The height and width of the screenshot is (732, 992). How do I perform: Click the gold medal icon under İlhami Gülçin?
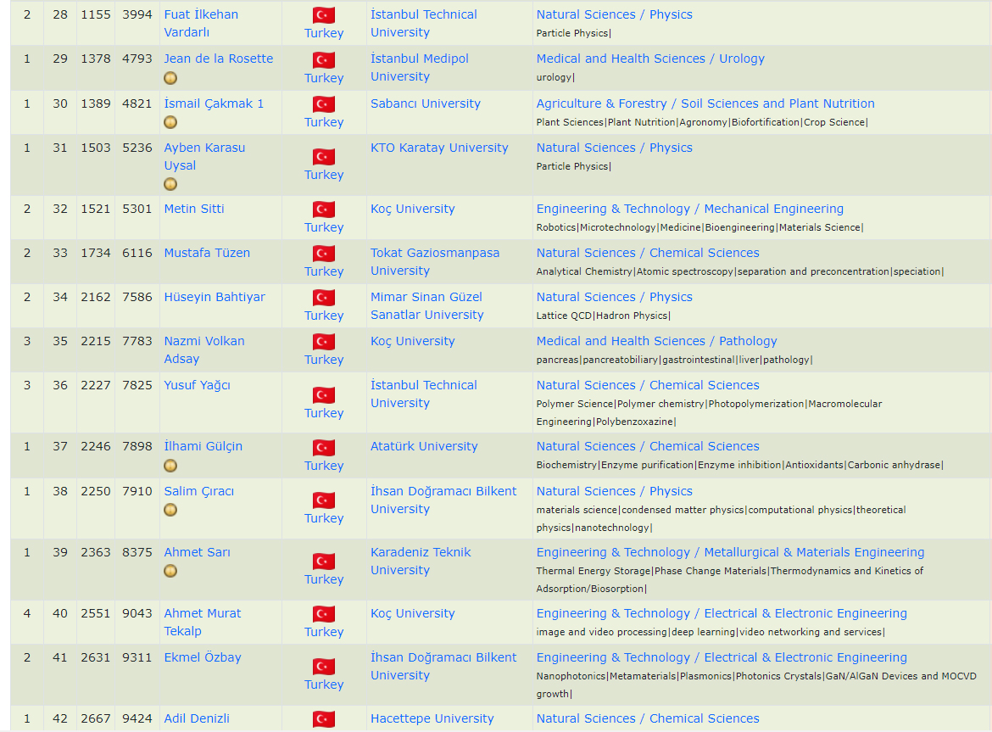click(170, 466)
